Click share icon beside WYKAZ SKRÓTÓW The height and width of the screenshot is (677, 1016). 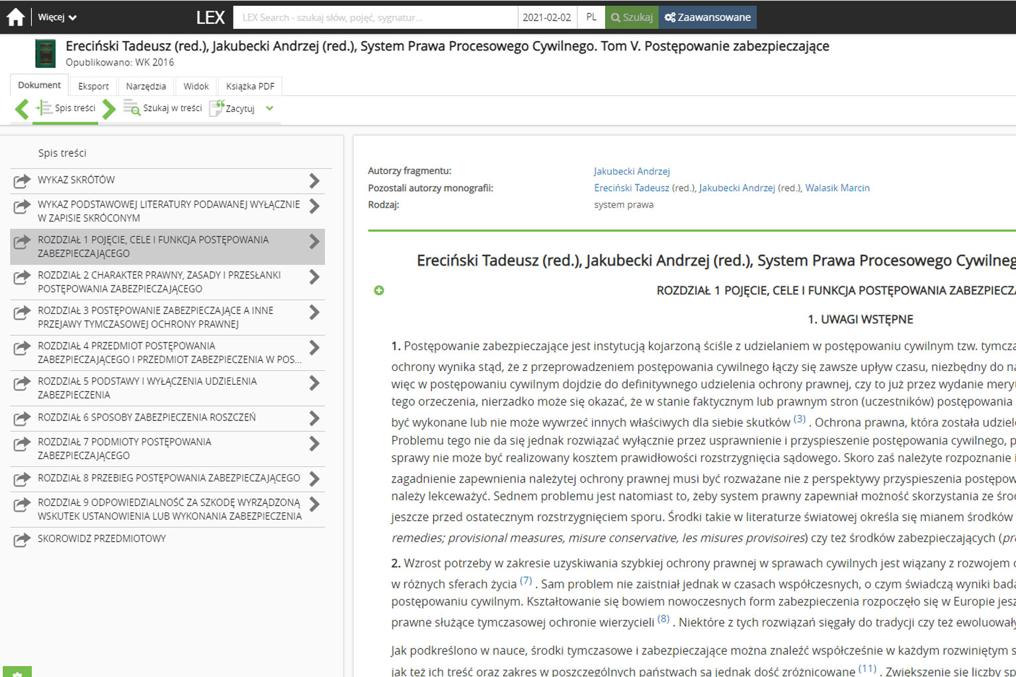22,180
